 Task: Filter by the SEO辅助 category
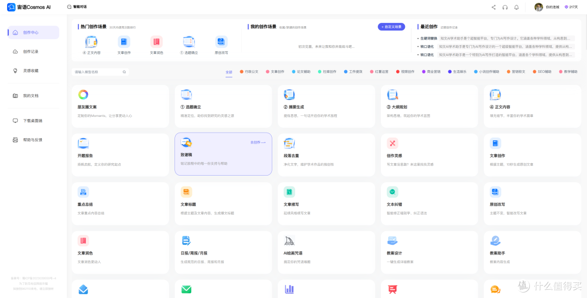pos(542,71)
